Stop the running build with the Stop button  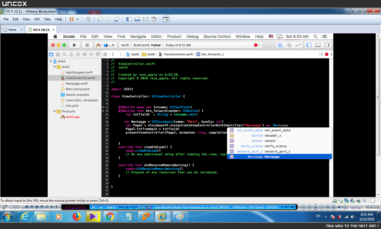tap(87, 45)
